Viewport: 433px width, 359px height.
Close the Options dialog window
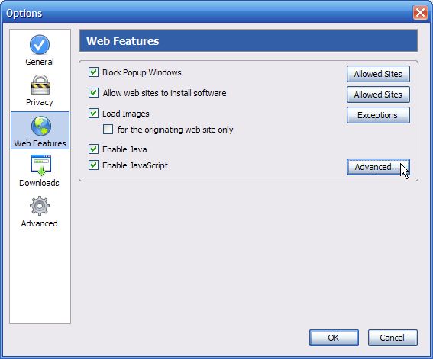click(420, 13)
